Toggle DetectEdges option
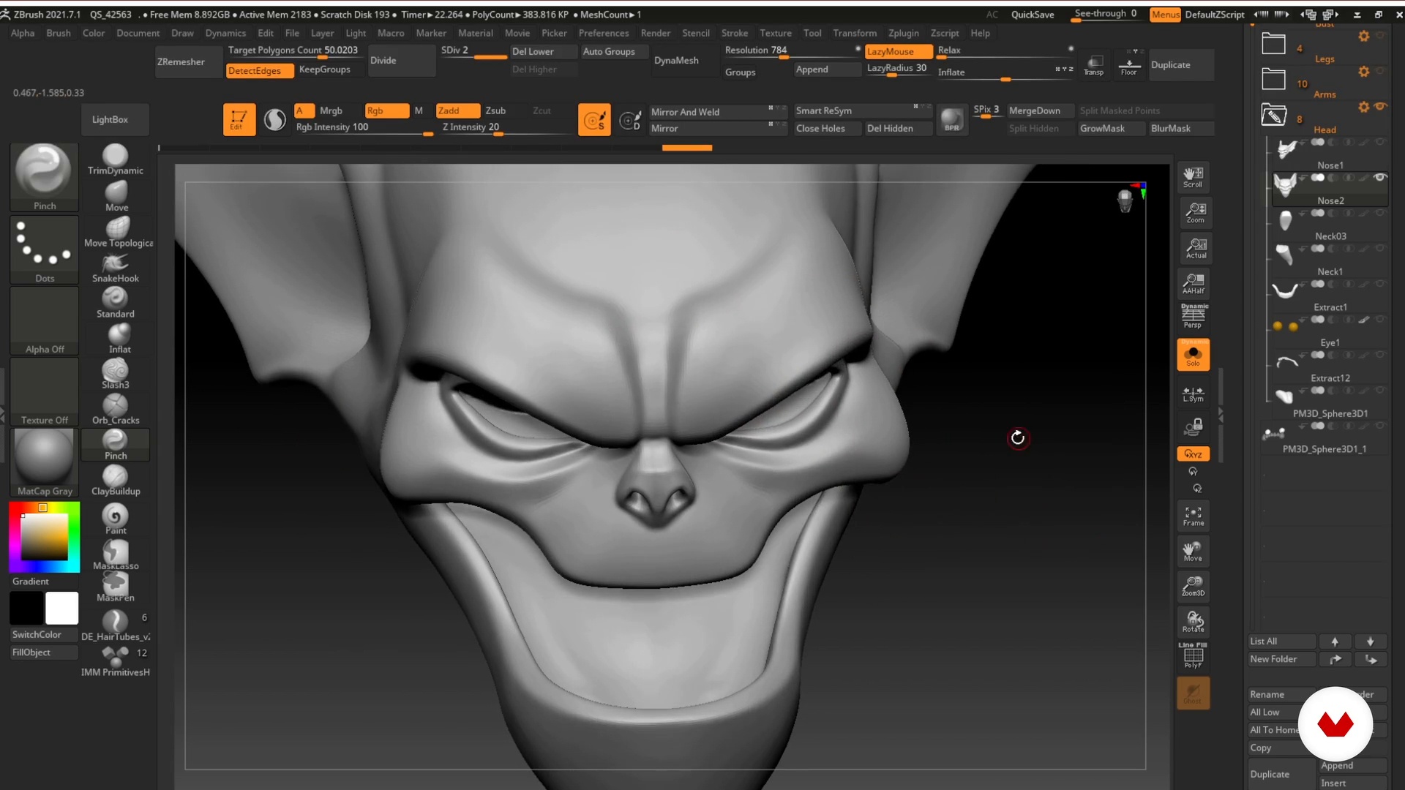1405x790 pixels. point(260,70)
